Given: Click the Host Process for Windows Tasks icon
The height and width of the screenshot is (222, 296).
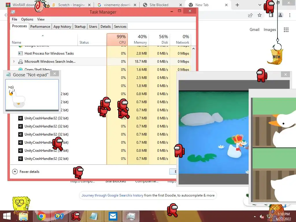Looking at the screenshot, I should (21, 53).
